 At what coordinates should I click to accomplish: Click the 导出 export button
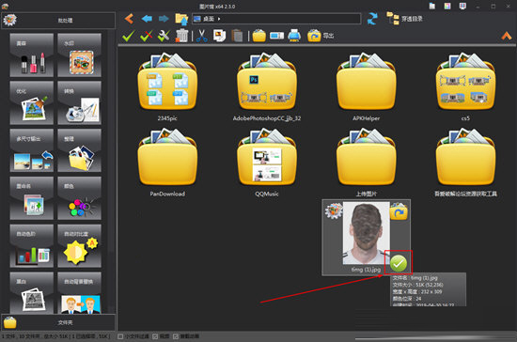321,36
